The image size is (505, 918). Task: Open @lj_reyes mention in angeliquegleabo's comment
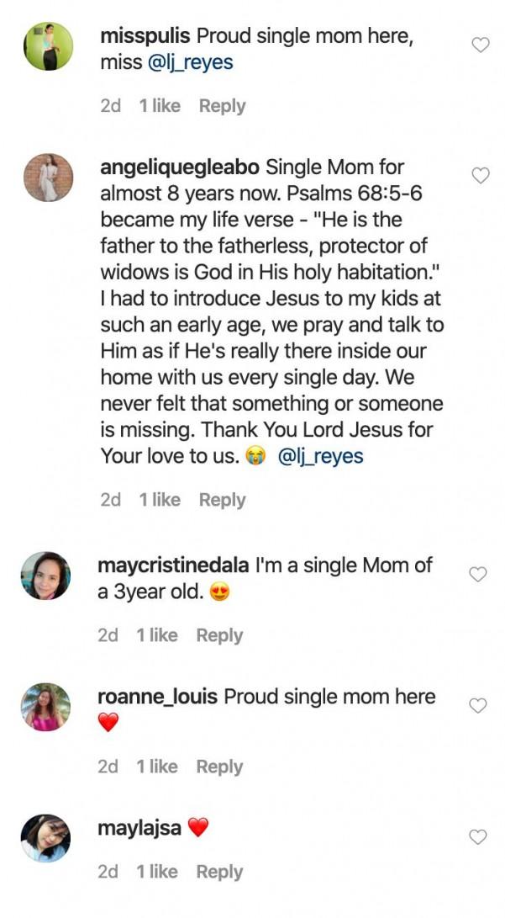pyautogui.click(x=319, y=456)
